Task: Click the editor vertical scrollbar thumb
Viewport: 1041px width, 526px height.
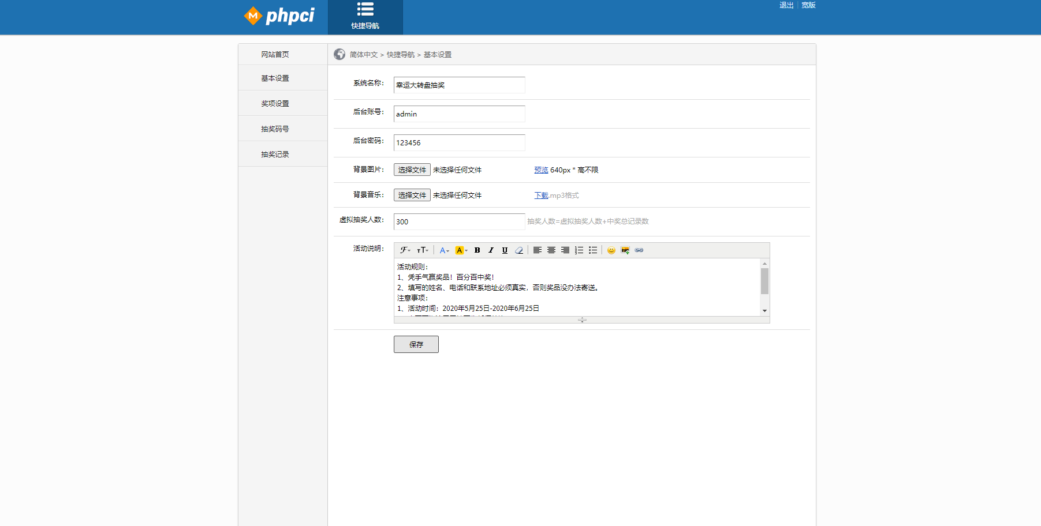Action: click(764, 281)
